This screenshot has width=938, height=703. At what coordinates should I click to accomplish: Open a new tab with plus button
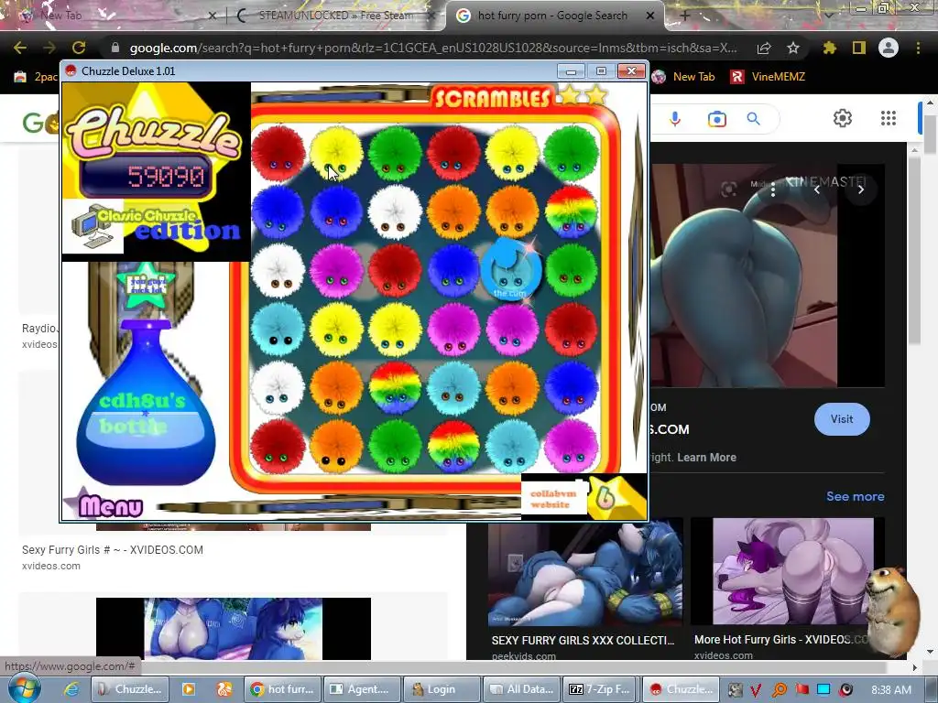coord(685,16)
